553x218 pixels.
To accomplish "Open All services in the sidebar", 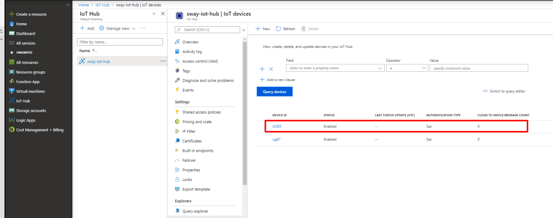I will pyautogui.click(x=26, y=43).
